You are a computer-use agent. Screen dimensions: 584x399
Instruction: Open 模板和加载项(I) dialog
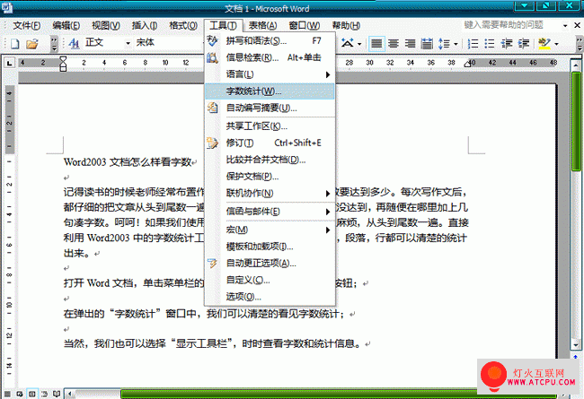point(270,247)
